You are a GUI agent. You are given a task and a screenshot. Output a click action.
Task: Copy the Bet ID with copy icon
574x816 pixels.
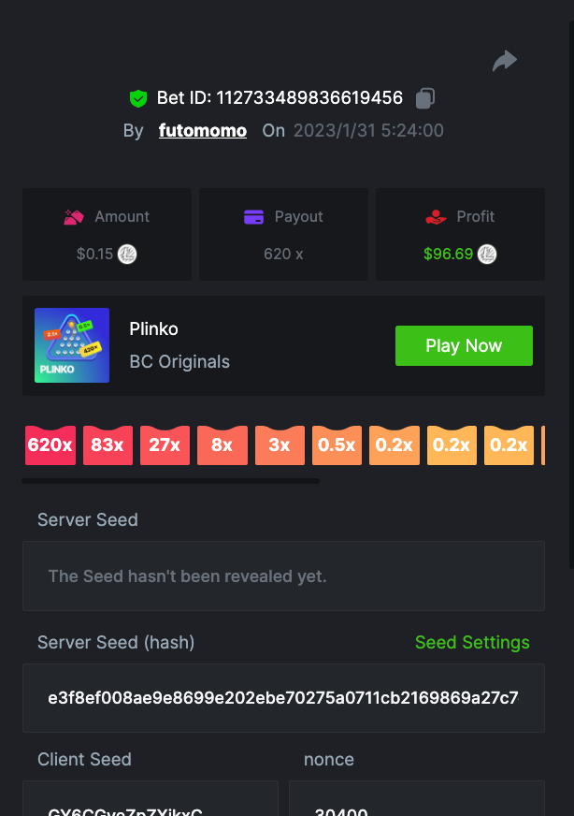425,97
